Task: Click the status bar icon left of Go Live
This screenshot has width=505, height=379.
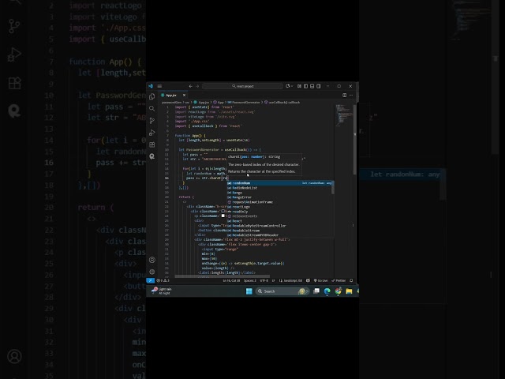Action: [308, 280]
